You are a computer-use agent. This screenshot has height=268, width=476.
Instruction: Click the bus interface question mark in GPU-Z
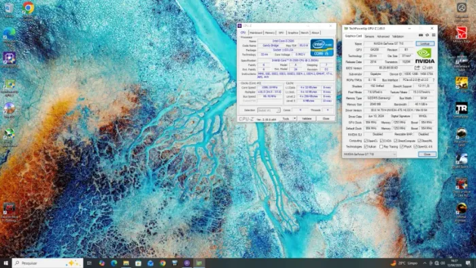point(434,80)
